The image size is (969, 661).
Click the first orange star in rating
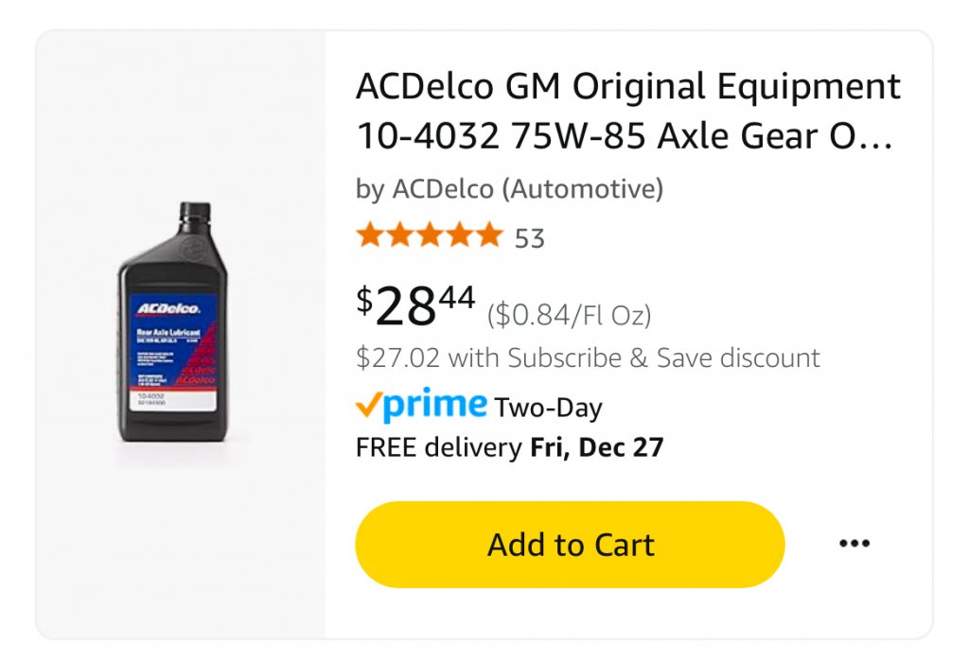370,235
